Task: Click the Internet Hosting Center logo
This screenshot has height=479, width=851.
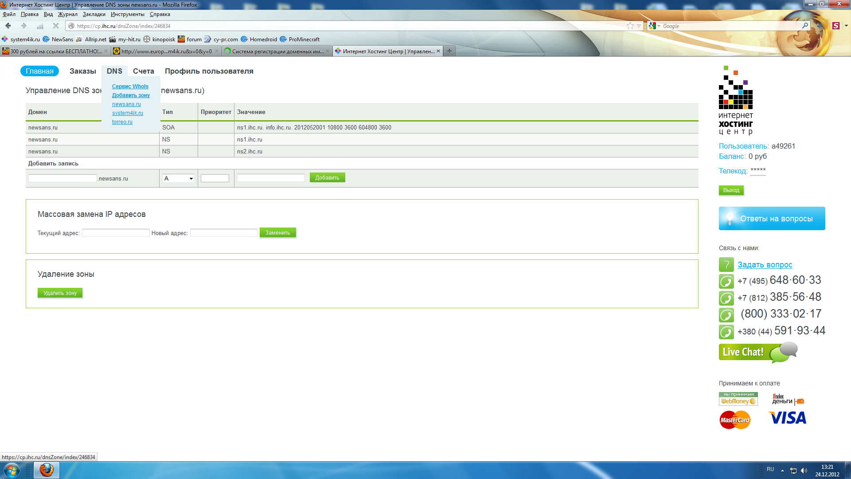Action: [x=736, y=100]
